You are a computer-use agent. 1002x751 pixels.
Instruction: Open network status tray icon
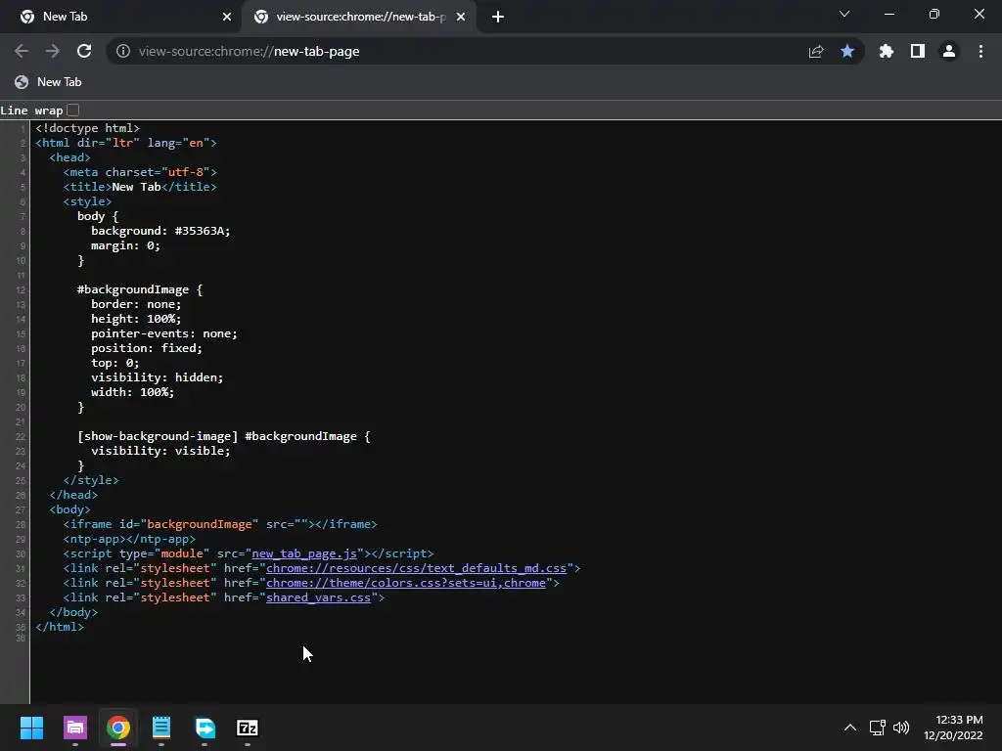point(878,728)
